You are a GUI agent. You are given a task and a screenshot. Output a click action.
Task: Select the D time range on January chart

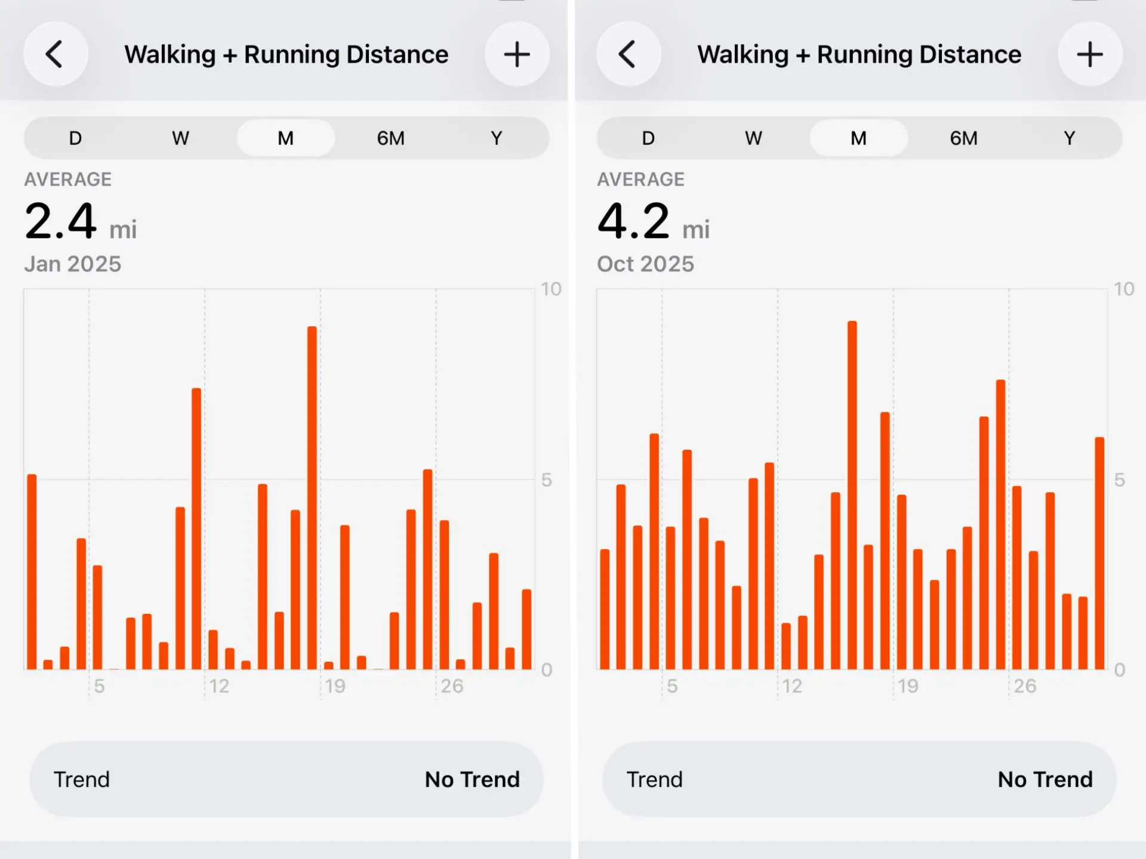point(75,138)
